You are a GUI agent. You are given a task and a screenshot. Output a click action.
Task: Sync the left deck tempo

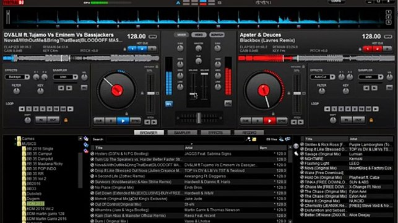[136, 121]
